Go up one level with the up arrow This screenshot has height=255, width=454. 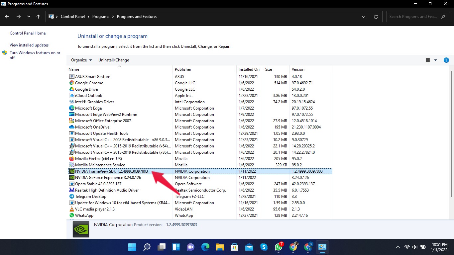(38, 17)
